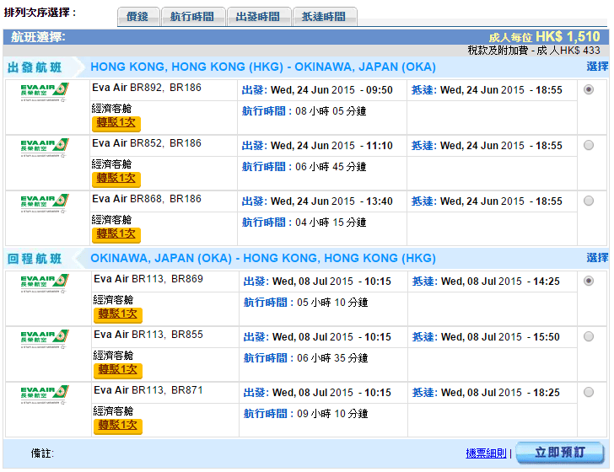
Task: Sort results by 價錢 tab
Action: (x=137, y=17)
